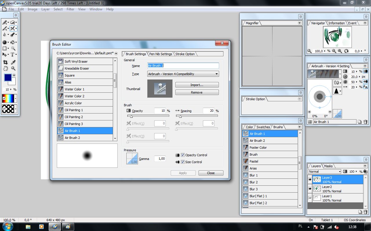Image resolution: width=371 pixels, height=231 pixels.
Task: Open the brush file path dropdown
Action: (116, 53)
